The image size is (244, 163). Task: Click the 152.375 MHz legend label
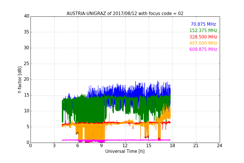pyautogui.click(x=203, y=30)
